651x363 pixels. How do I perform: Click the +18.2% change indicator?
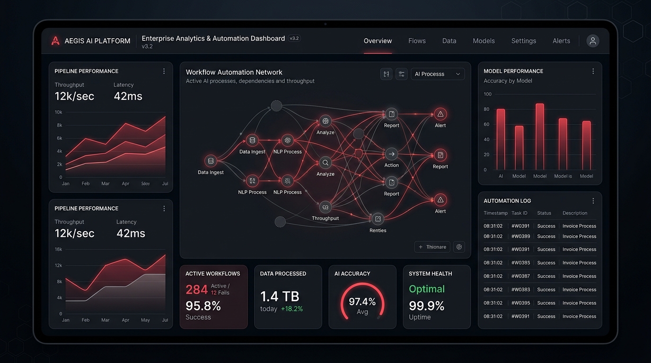click(x=292, y=309)
